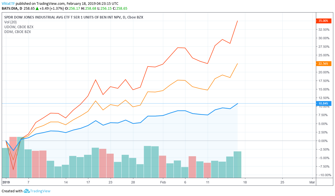
Task: Click the 'C:258.65' close price value
Action: tap(120, 9)
